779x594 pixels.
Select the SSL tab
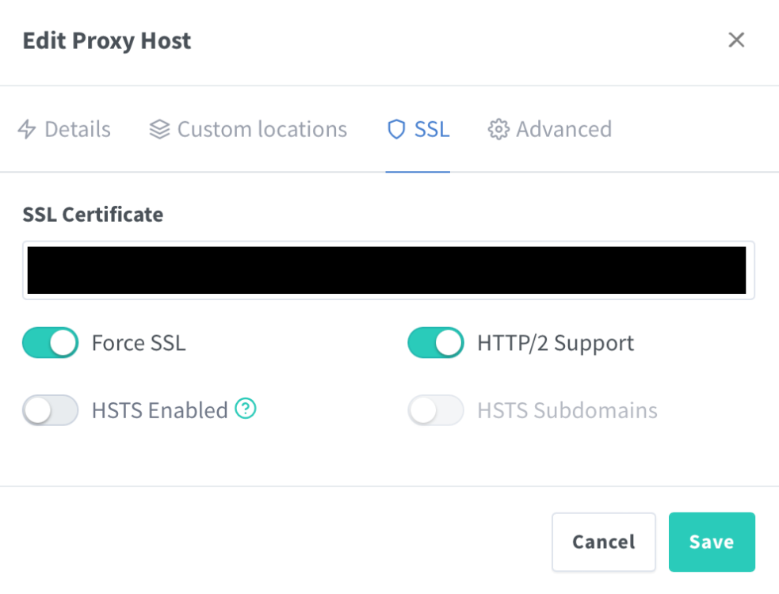coord(418,129)
